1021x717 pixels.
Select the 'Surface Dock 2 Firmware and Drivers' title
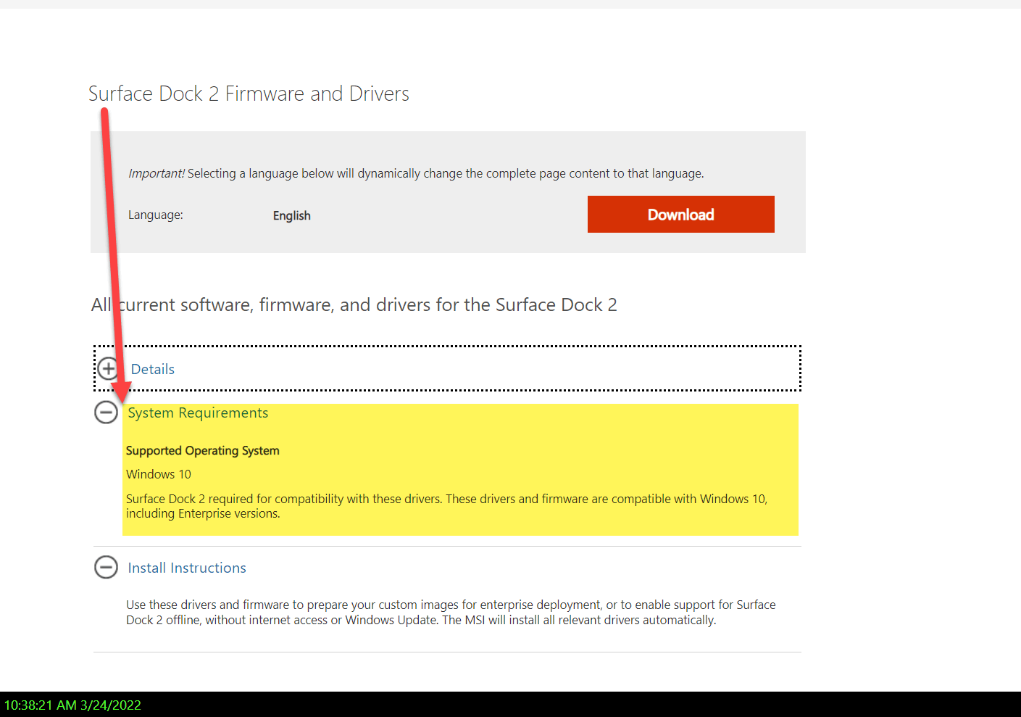[249, 94]
